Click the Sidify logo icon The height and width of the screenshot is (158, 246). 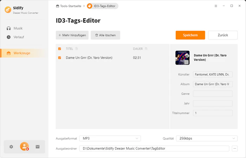point(8,10)
